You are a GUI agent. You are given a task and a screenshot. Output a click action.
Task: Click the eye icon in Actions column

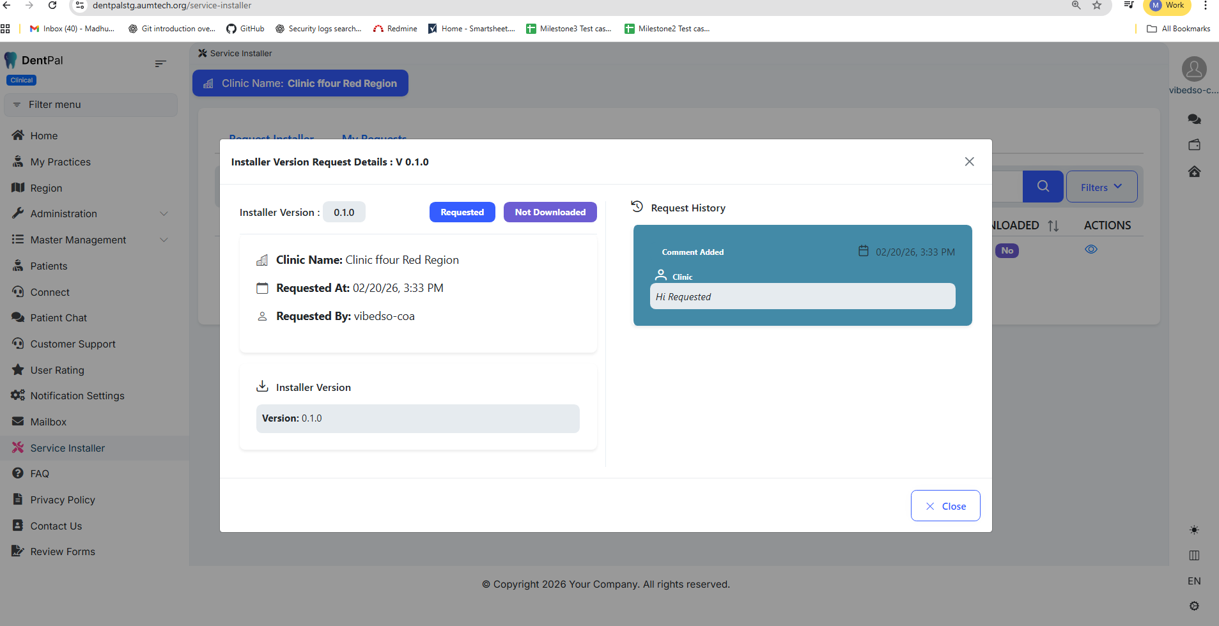tap(1091, 250)
